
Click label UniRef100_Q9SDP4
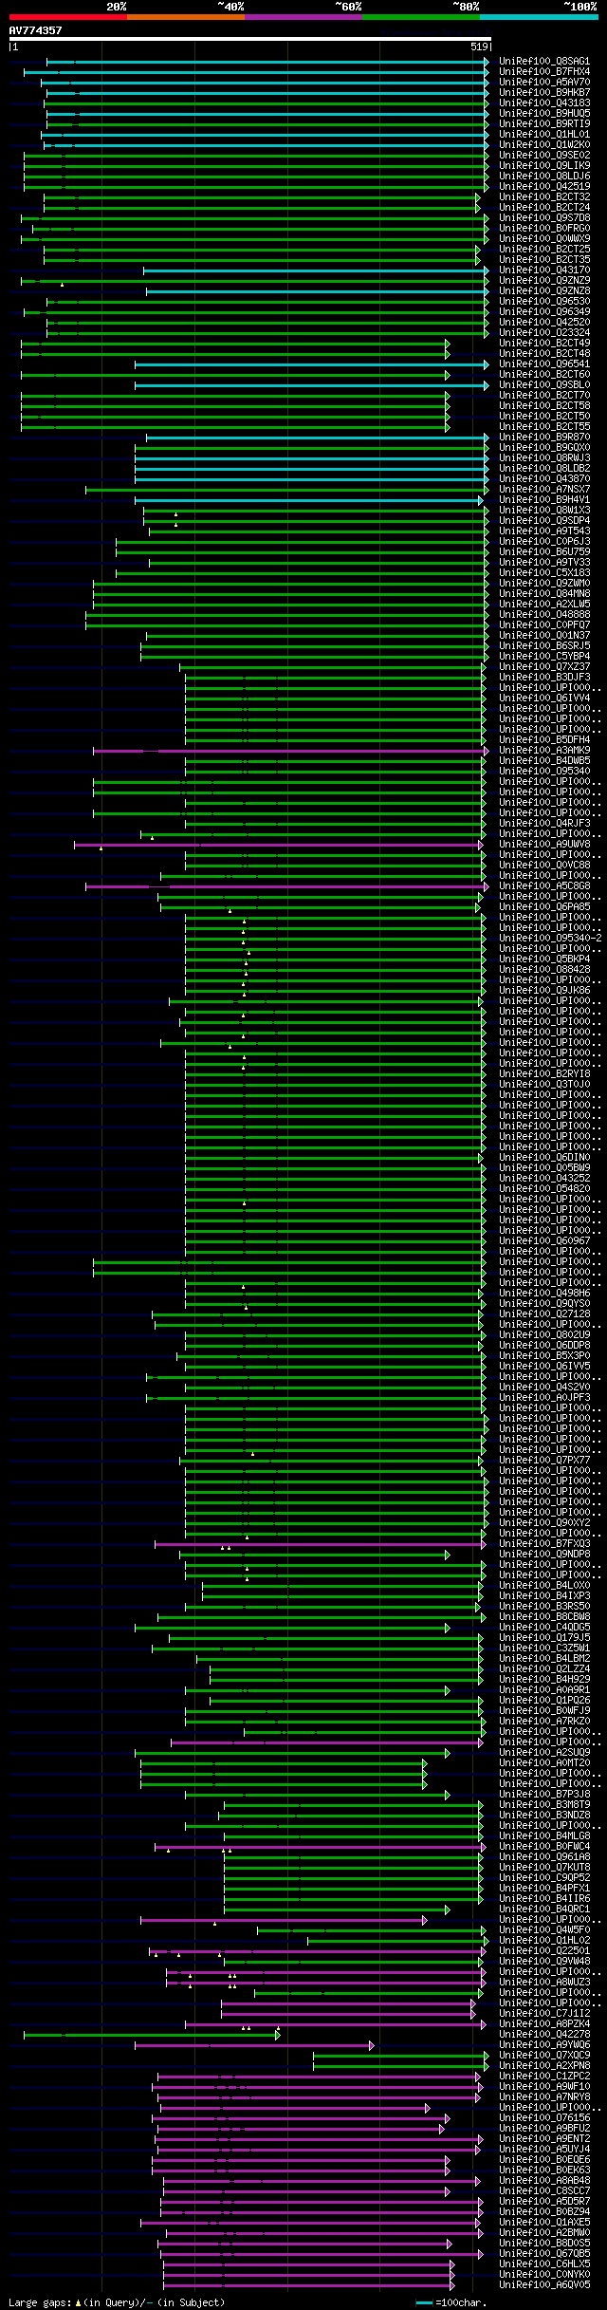point(544,521)
